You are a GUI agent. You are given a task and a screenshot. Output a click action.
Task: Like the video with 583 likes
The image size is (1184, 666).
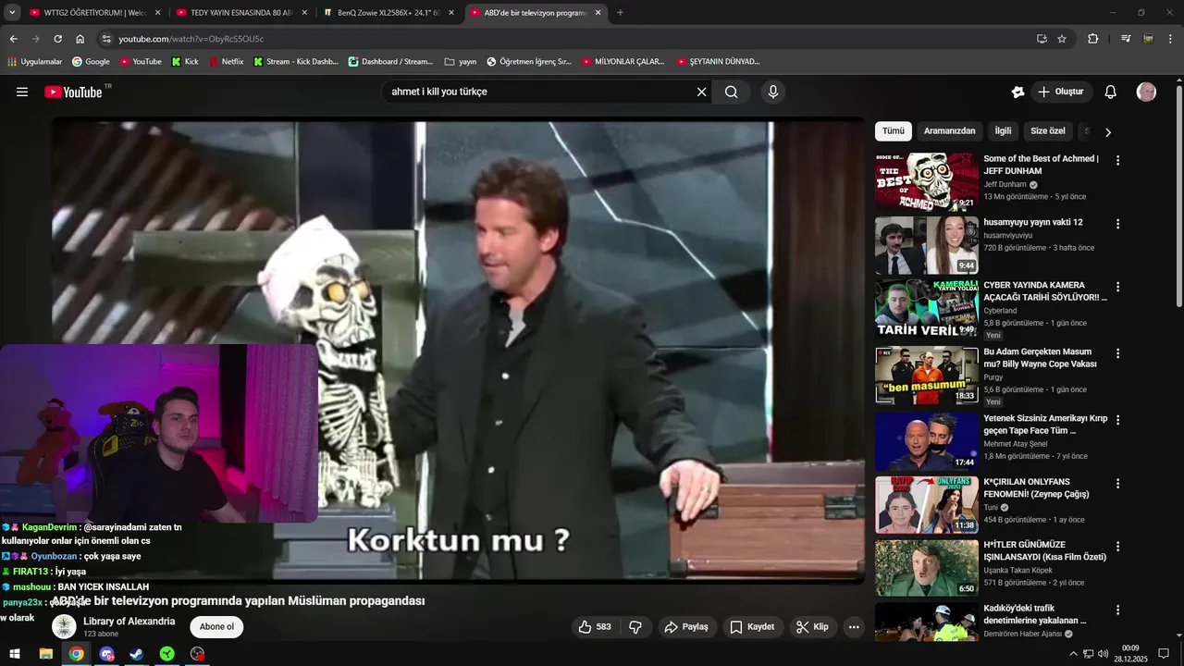coord(595,627)
